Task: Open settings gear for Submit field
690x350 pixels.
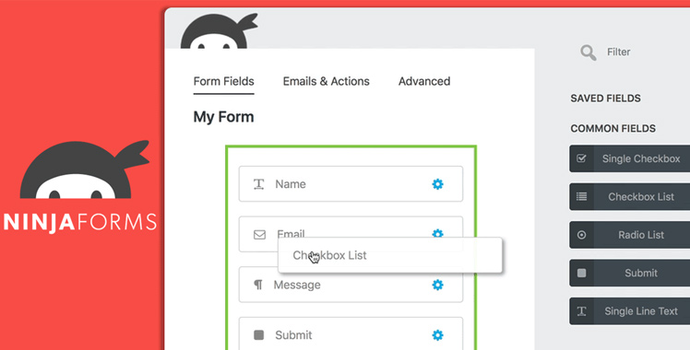Action: point(437,335)
